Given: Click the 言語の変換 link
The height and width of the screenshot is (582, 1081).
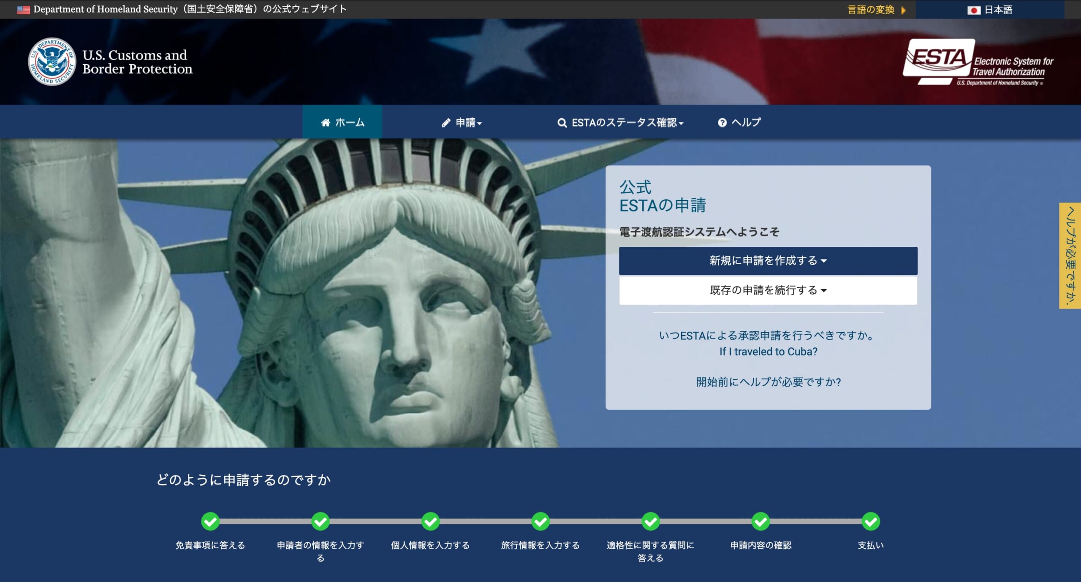Looking at the screenshot, I should tap(871, 9).
